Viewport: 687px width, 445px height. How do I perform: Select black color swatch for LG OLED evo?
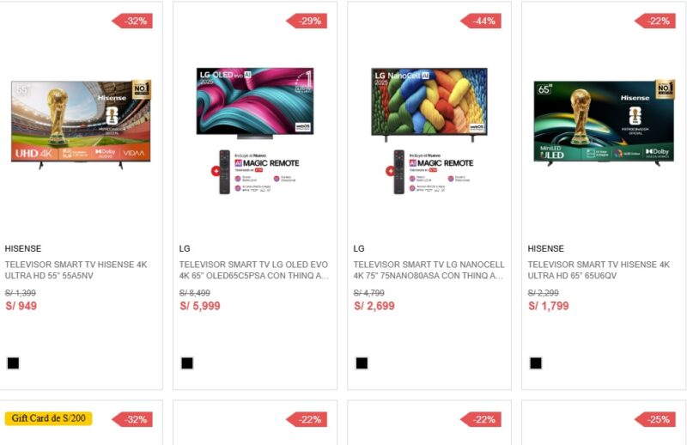coord(187,363)
